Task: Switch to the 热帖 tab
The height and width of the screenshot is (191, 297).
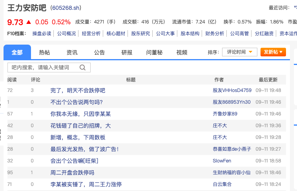Action: 44,52
